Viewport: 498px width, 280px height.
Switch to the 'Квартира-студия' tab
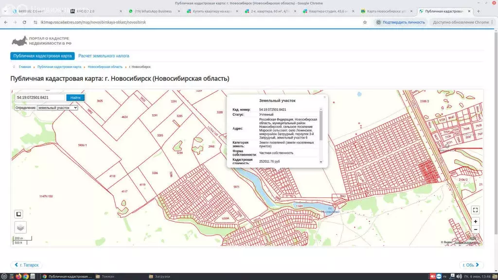(327, 11)
